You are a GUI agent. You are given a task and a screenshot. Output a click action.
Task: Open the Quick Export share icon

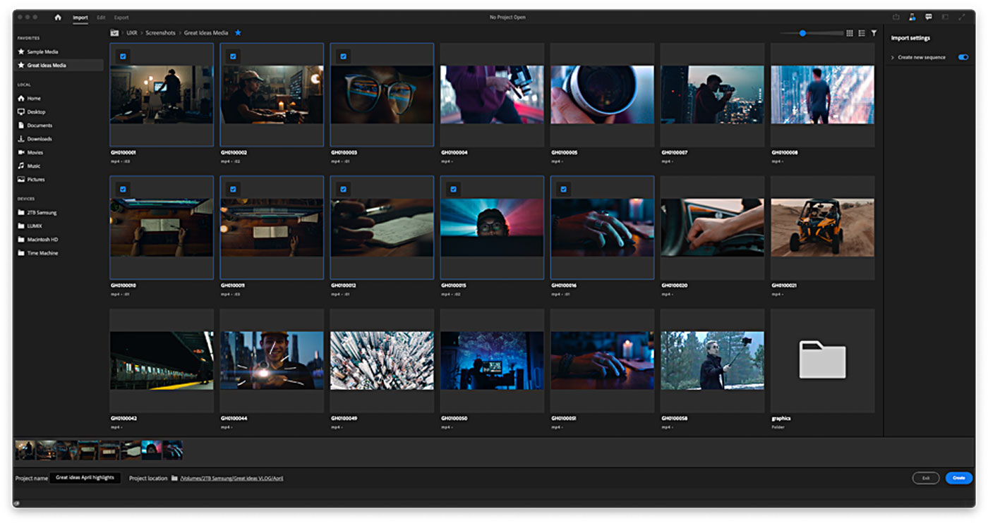(x=896, y=18)
